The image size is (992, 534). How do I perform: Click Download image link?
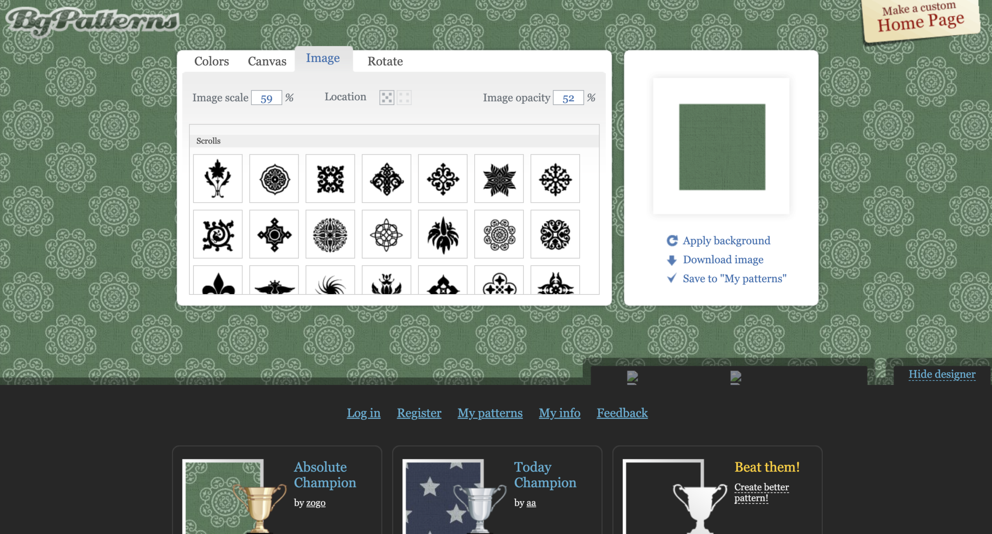coord(723,260)
